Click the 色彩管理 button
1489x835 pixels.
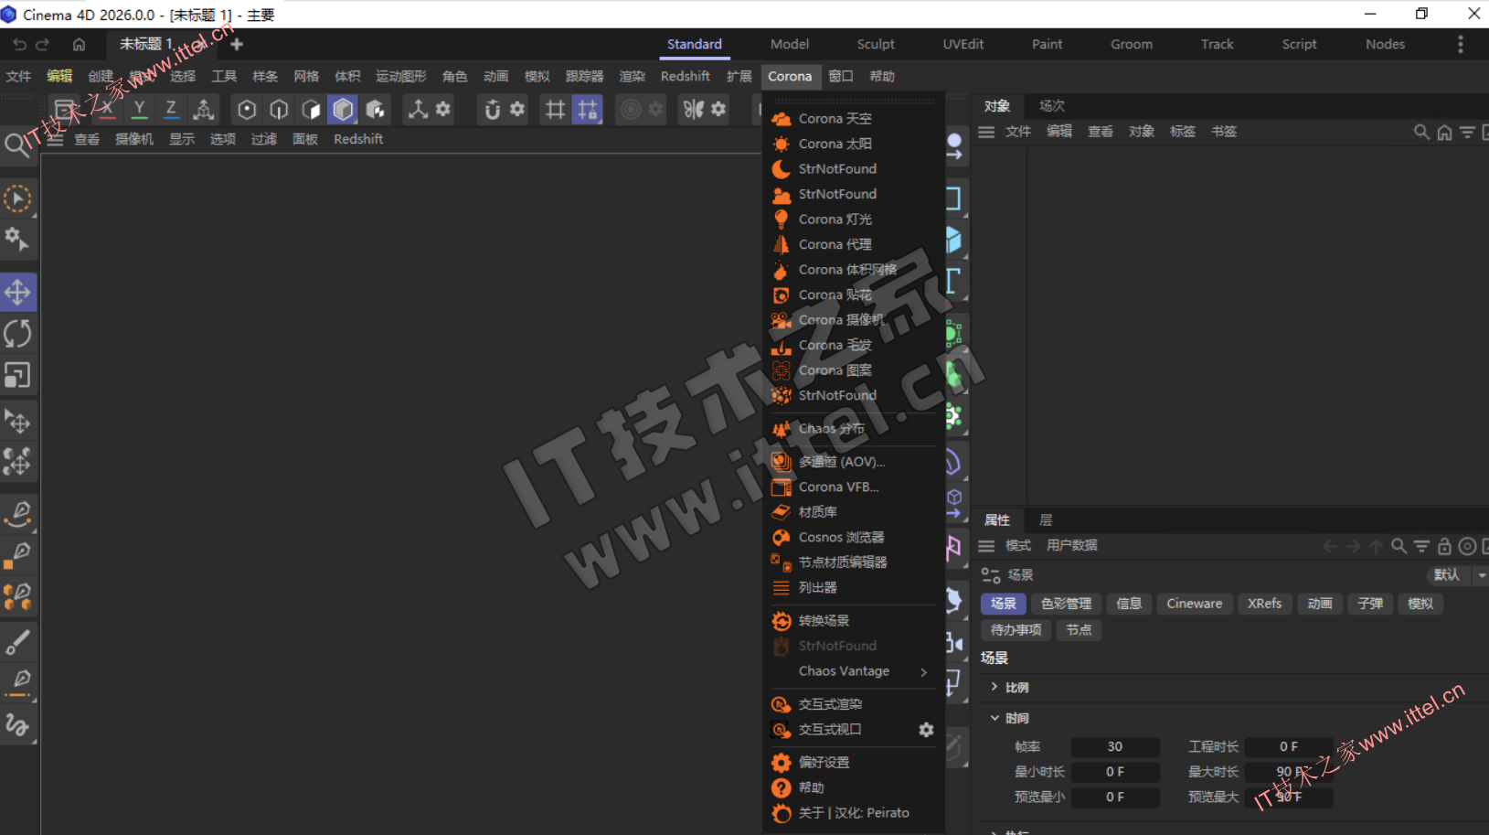[1066, 604]
